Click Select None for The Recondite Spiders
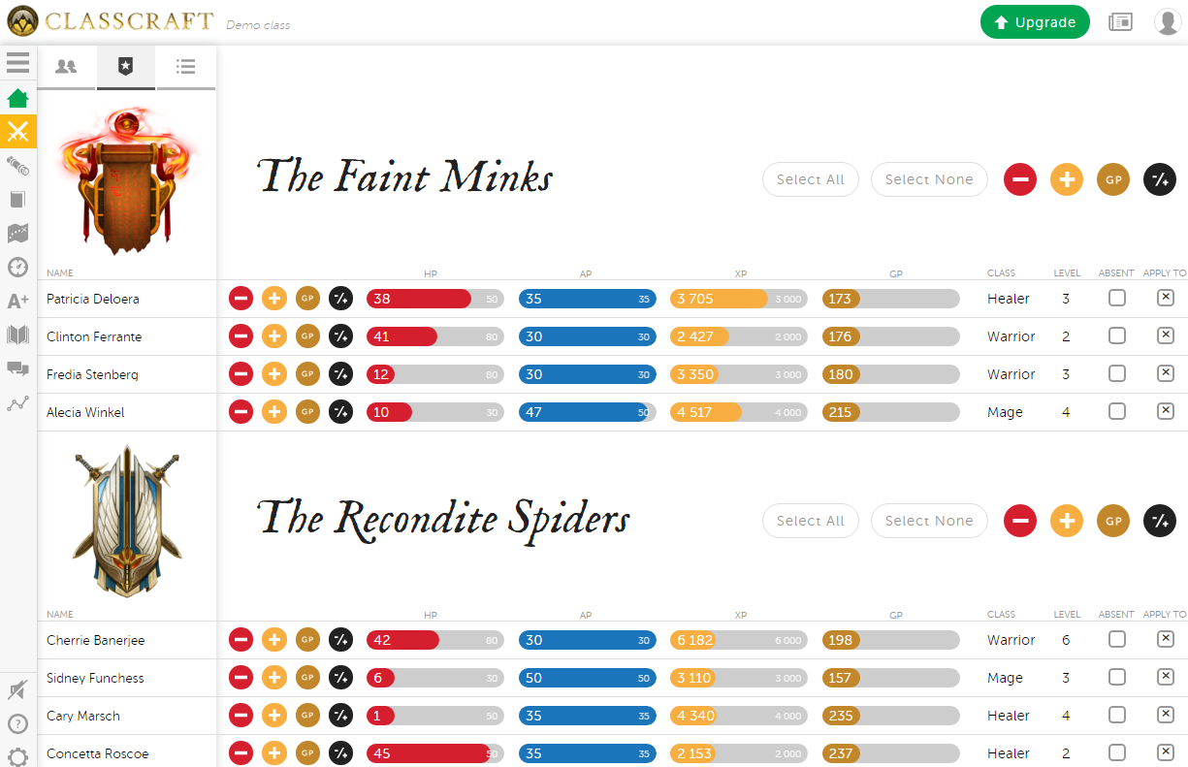This screenshot has width=1188, height=767. tap(928, 521)
